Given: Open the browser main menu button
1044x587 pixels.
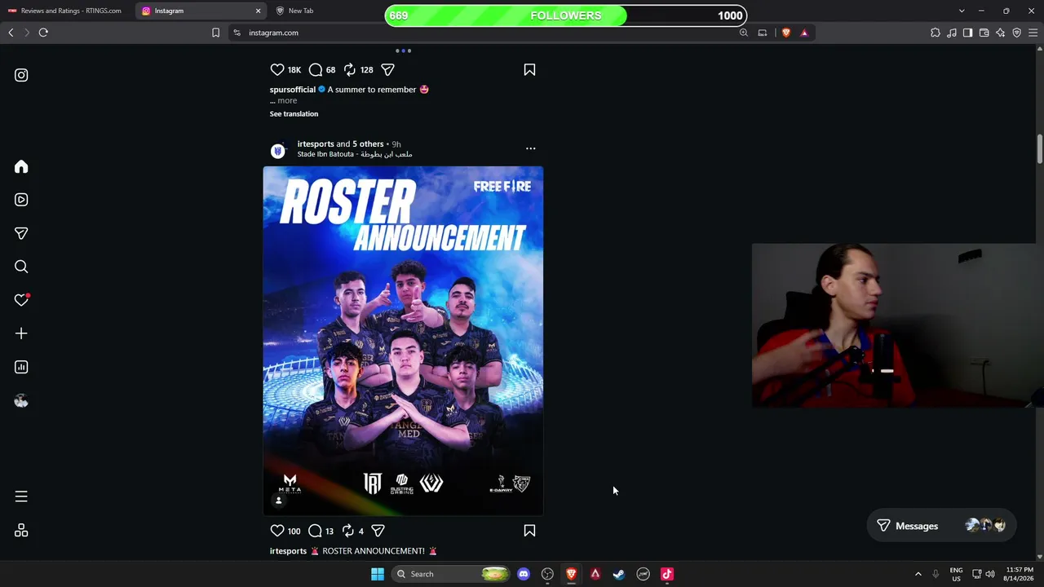Looking at the screenshot, I should point(1033,33).
